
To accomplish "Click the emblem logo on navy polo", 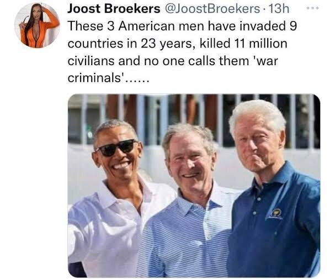I will (275, 214).
